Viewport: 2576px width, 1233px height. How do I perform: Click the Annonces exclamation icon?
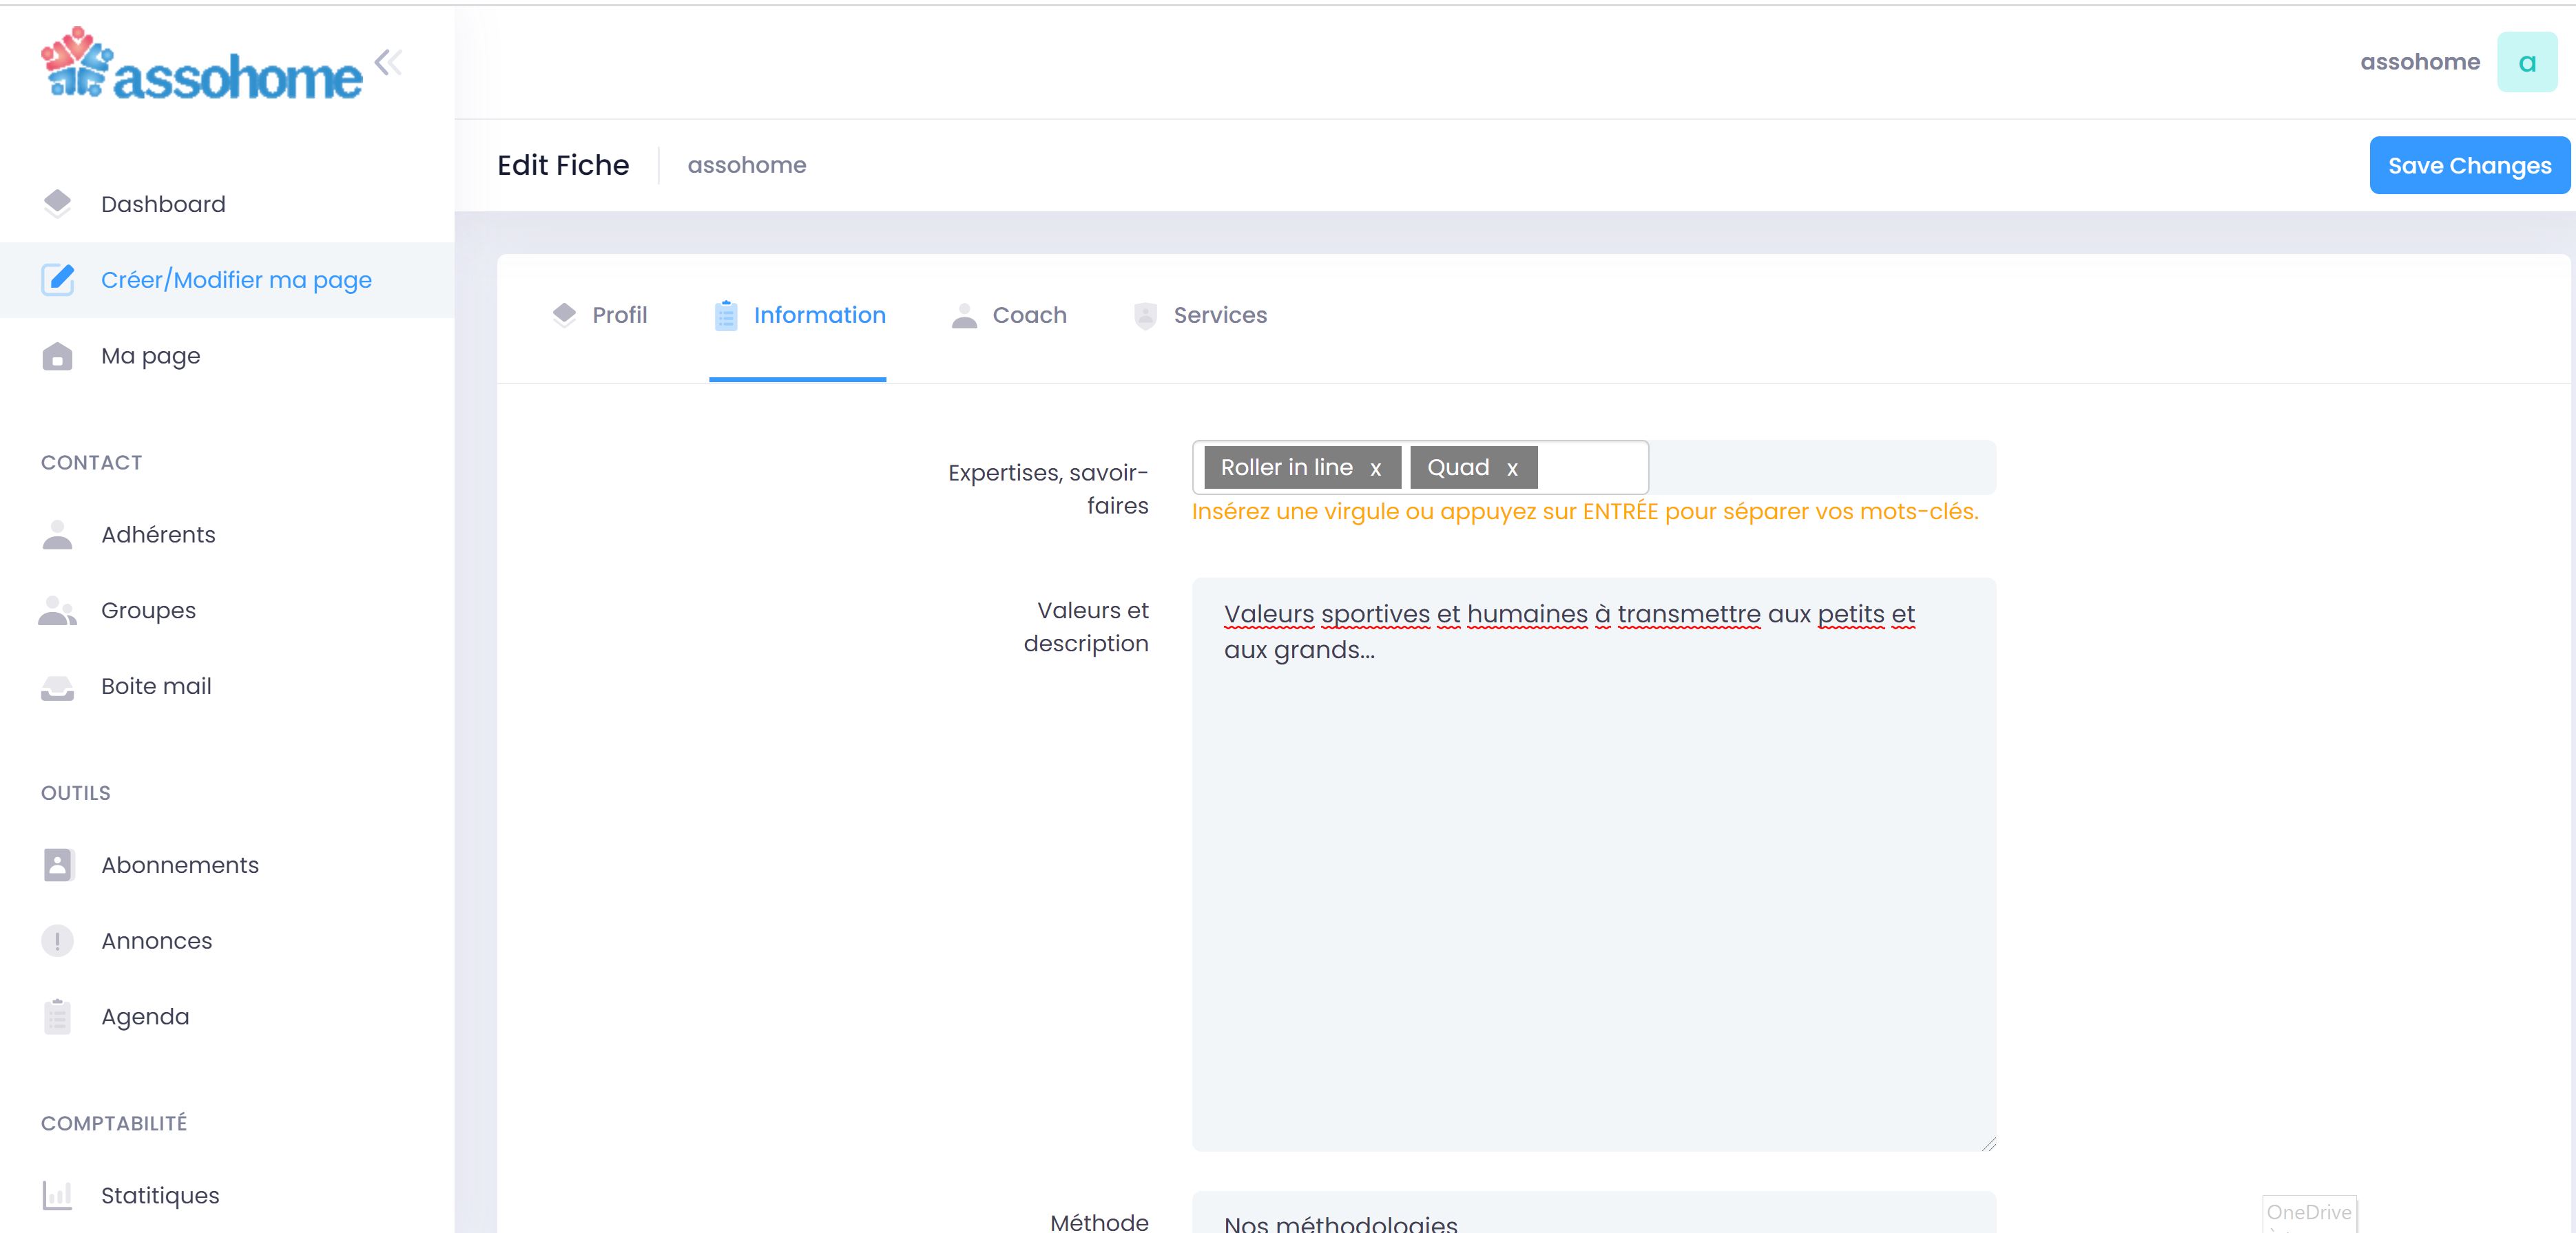[57, 940]
